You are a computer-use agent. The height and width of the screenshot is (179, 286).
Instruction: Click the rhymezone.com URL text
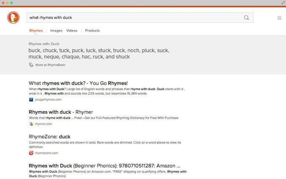(x=47, y=153)
